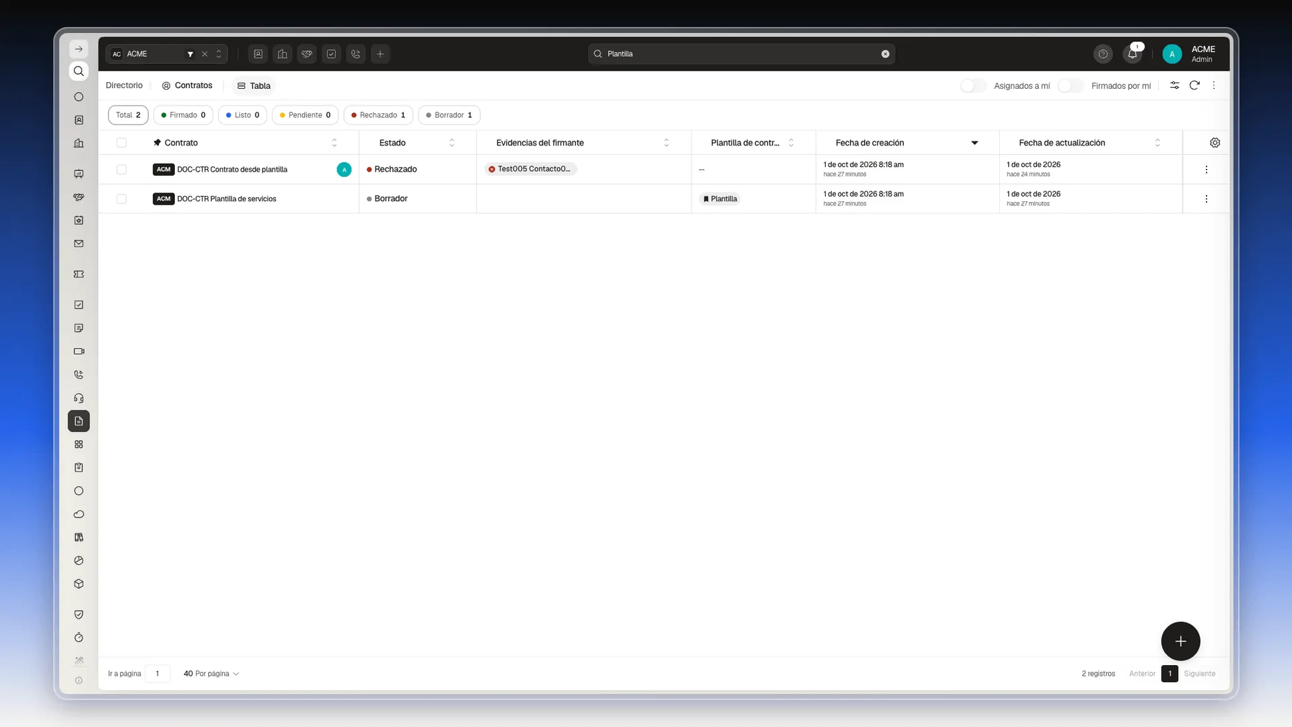Expand the sidebar with the arrow icon
Screen dimensions: 1292x727
tap(79, 49)
